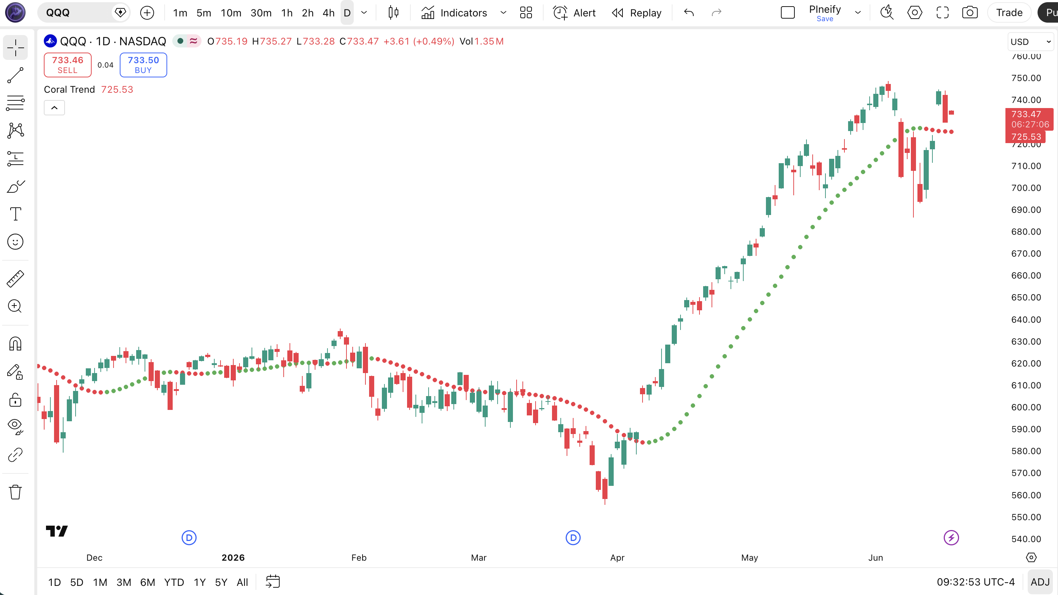Collapse the indicator legend chevron
The width and height of the screenshot is (1058, 595).
pos(54,108)
